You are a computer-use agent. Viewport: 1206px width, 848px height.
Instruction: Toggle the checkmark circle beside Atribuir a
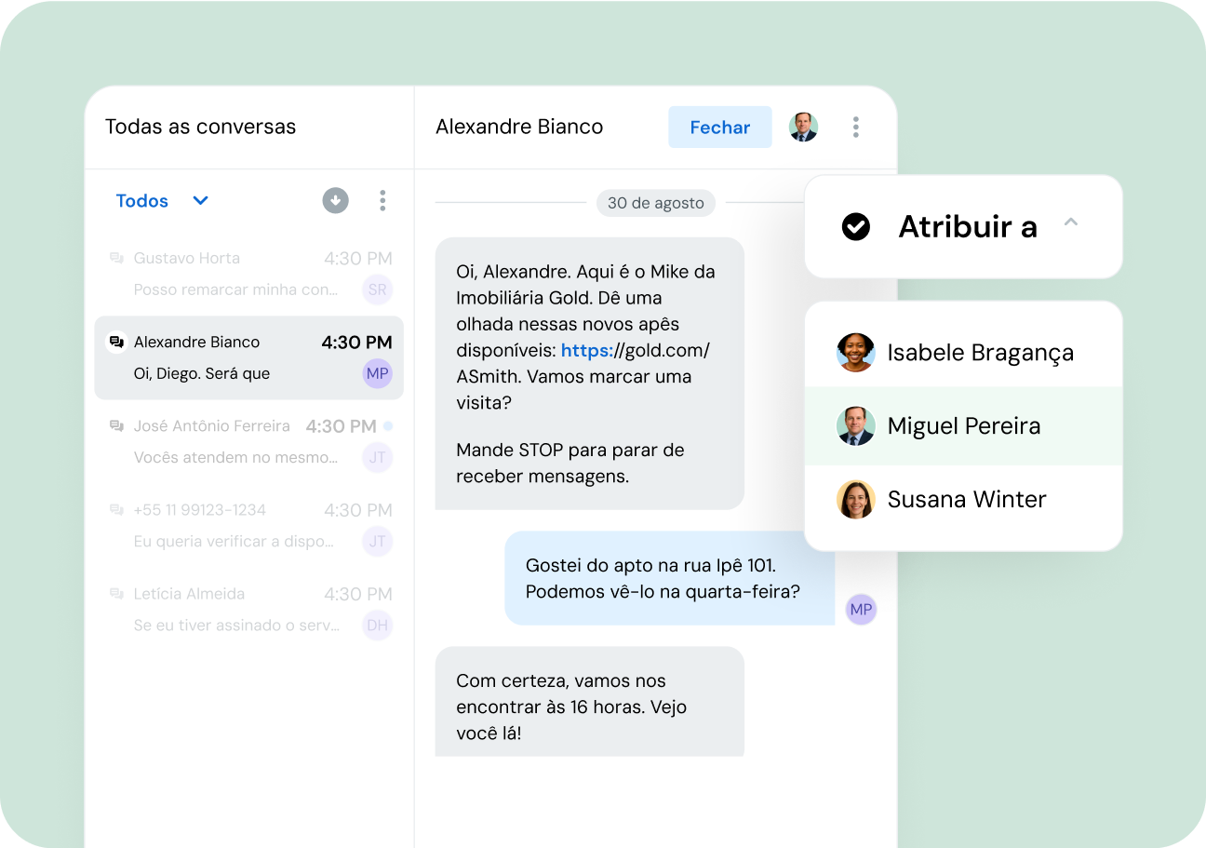tap(855, 226)
